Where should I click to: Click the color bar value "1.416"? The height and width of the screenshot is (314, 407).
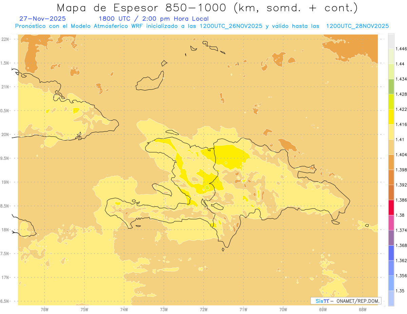[401, 124]
